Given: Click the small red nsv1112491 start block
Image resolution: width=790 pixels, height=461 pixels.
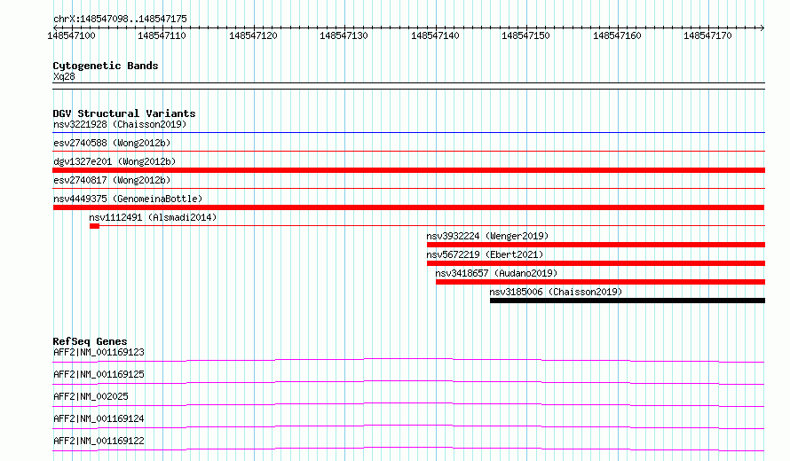Looking at the screenshot, I should click(x=94, y=226).
